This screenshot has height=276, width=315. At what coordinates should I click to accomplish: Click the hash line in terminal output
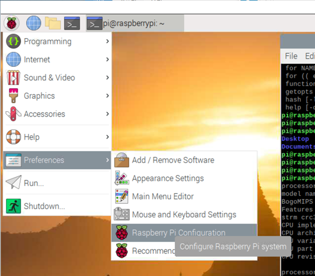(300, 99)
